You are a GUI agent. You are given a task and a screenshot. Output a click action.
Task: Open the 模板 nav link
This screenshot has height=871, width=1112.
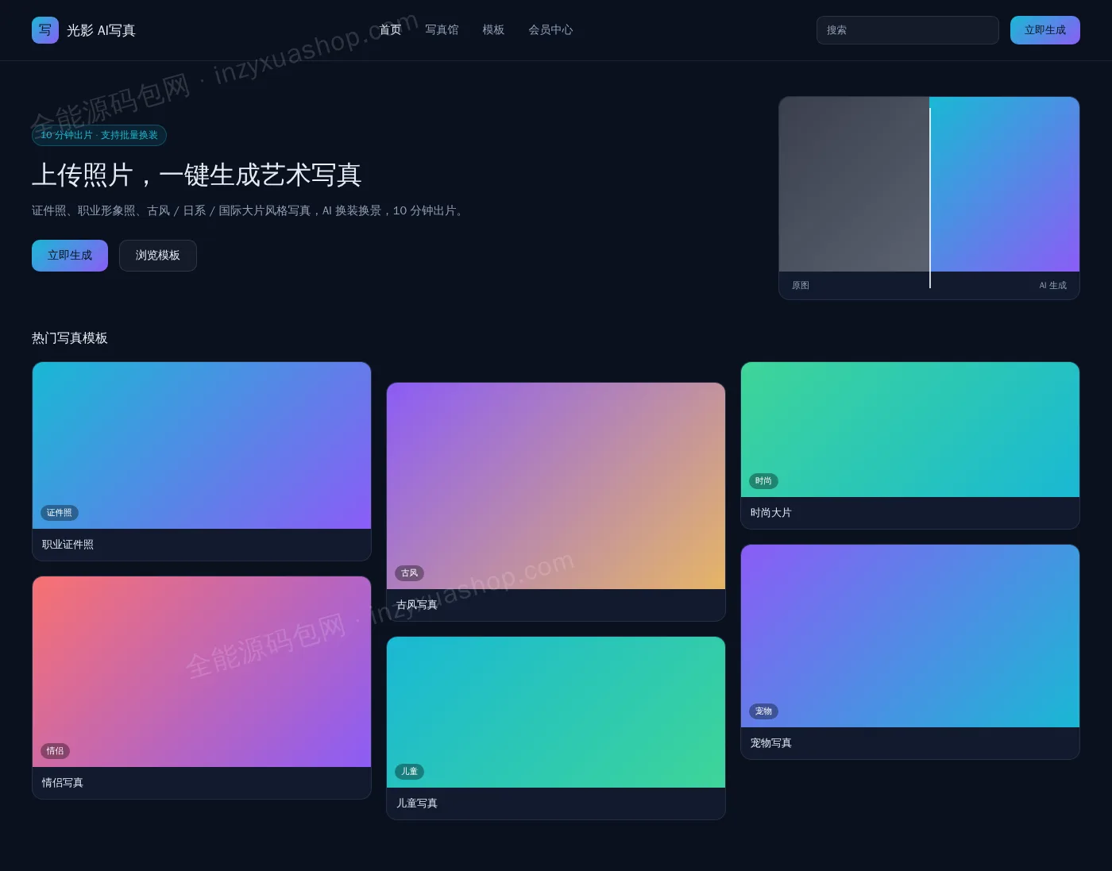point(493,30)
